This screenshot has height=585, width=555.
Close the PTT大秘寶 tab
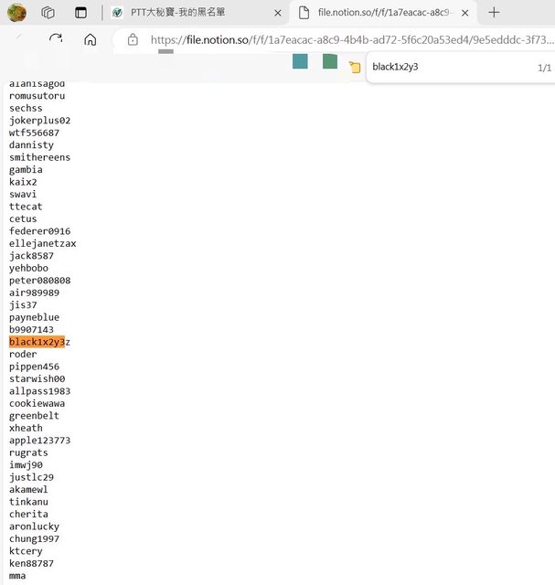click(278, 13)
